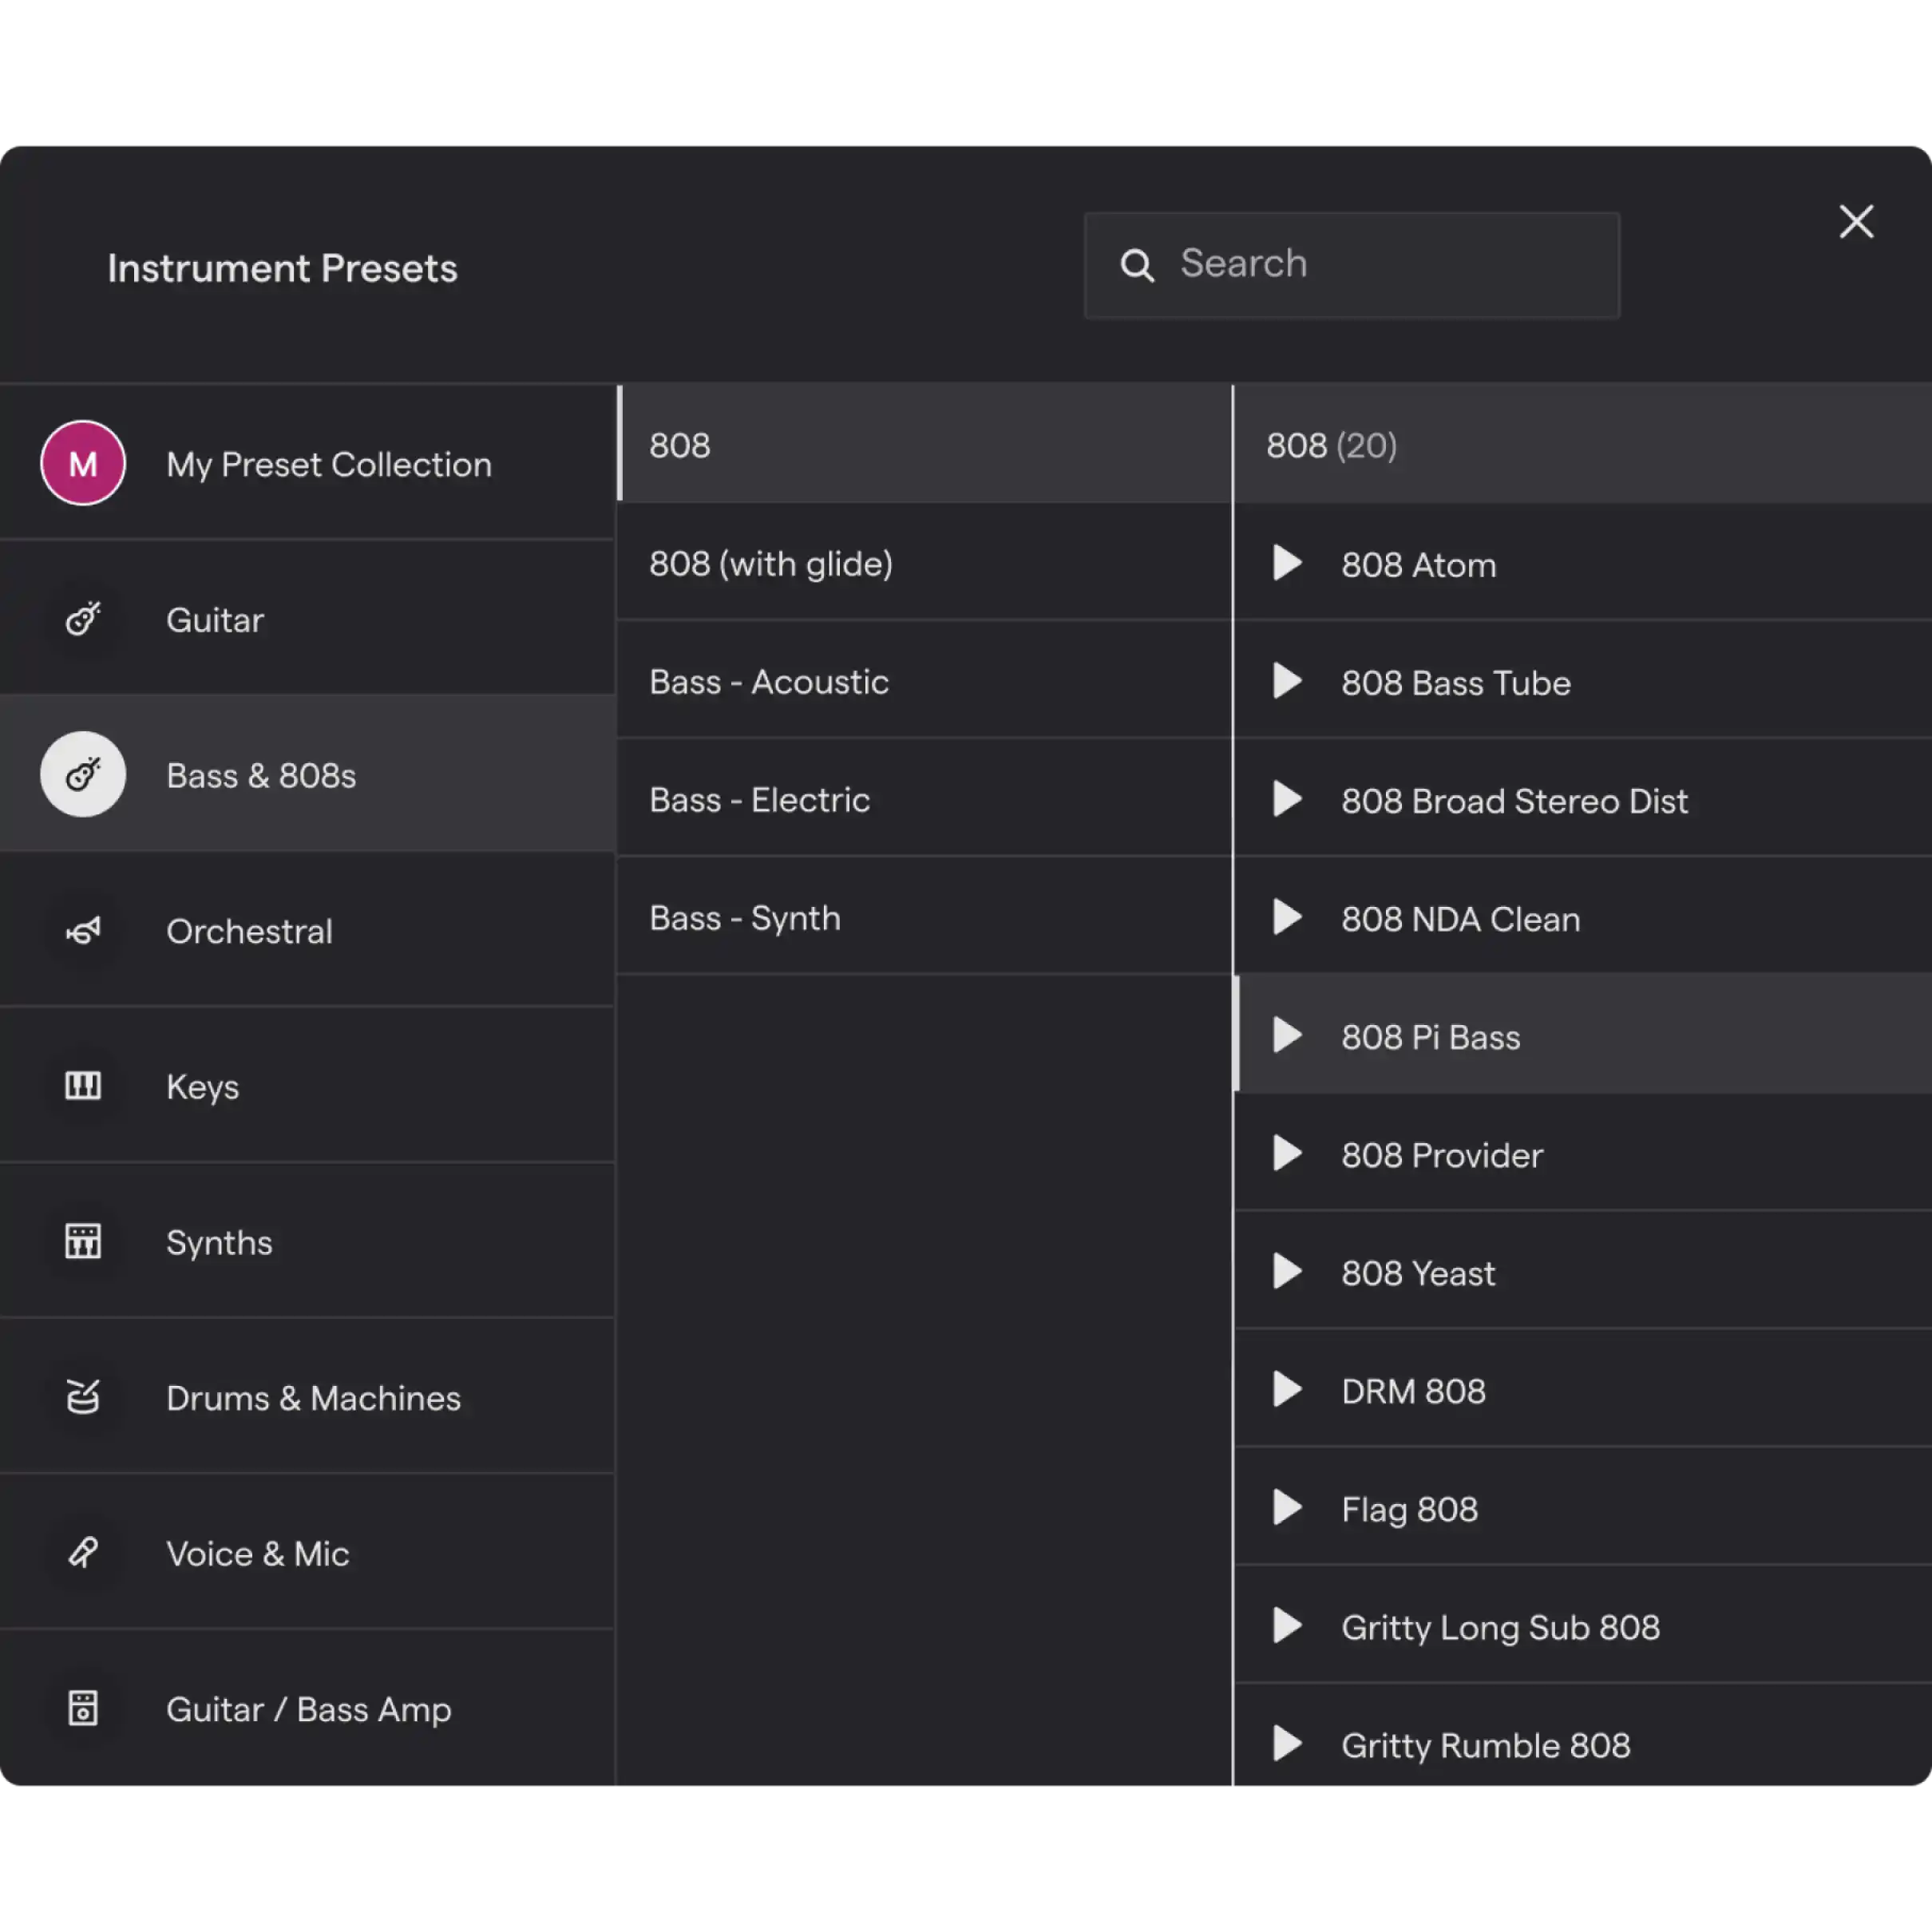Scroll down the 808 presets list
The image size is (1932, 1932).
click(x=1582, y=1744)
